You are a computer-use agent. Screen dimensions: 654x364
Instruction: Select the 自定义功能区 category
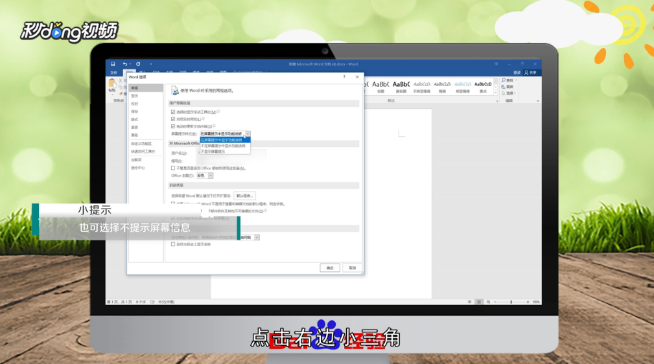click(x=146, y=144)
